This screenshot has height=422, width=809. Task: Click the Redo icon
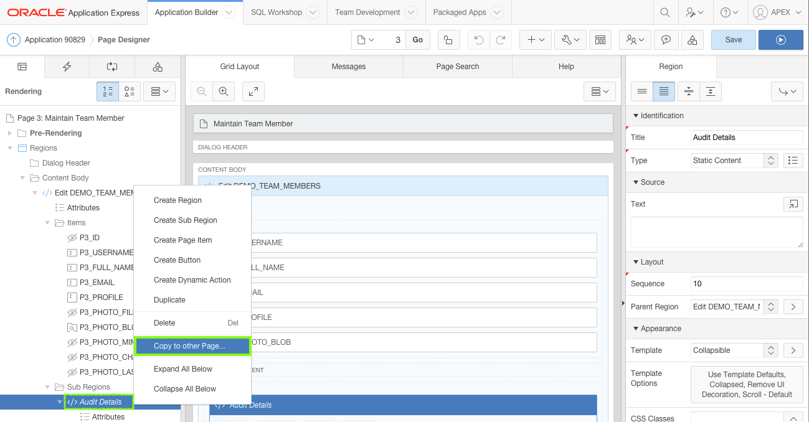tap(500, 40)
